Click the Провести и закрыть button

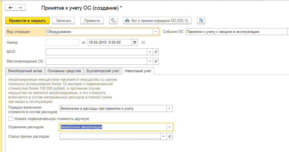(27, 21)
